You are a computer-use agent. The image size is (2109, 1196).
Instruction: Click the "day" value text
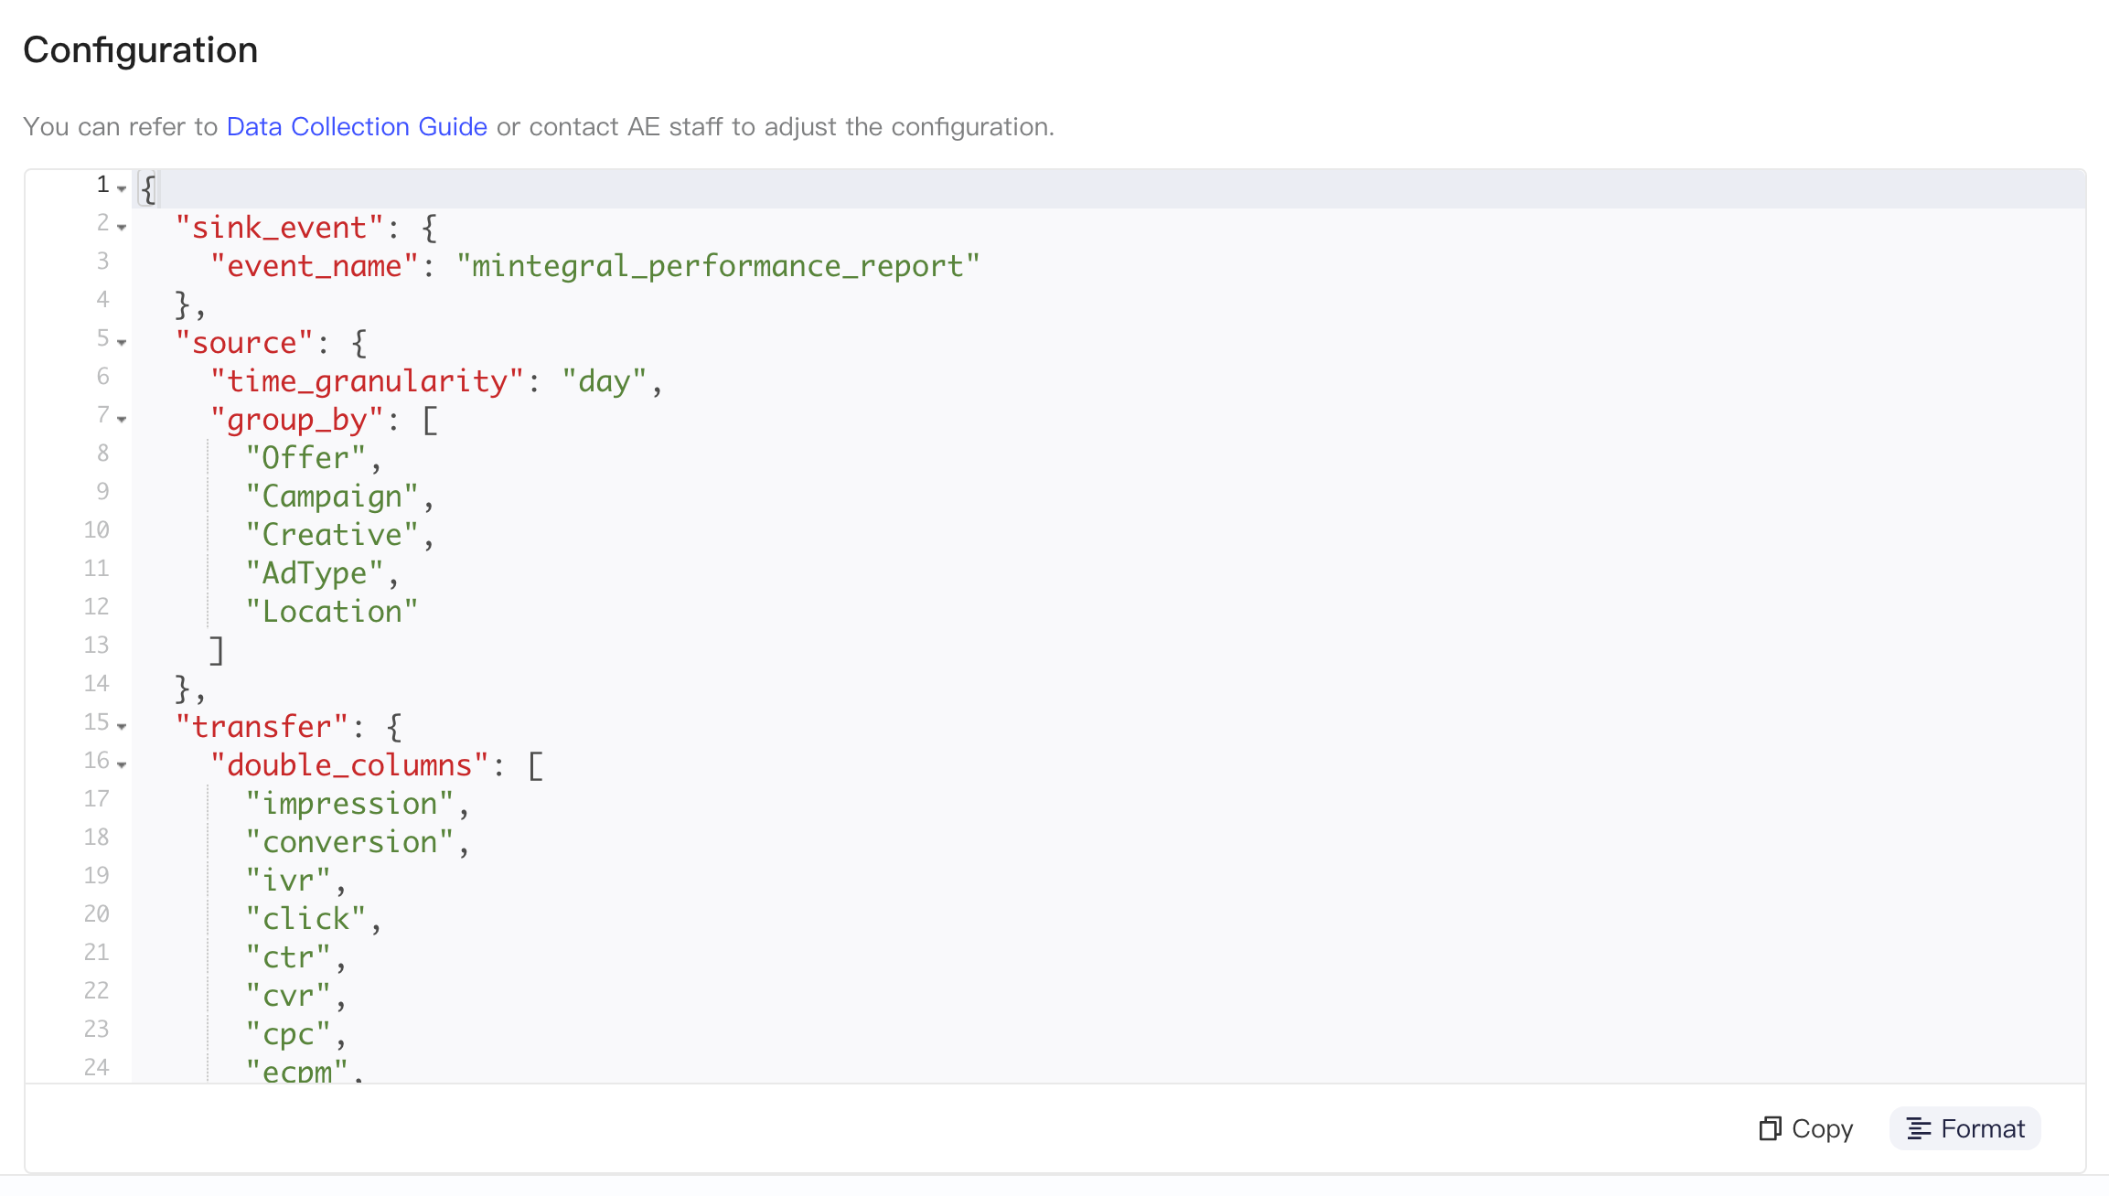pos(604,381)
